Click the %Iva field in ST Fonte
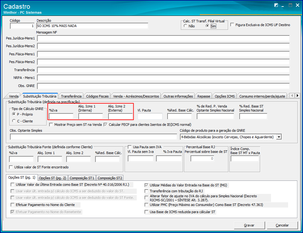Viewport: 303px width, 233px height. pyautogui.click(x=21, y=159)
